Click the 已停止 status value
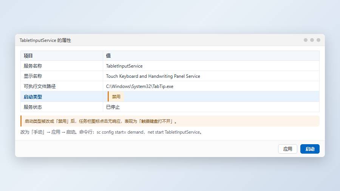340x191 pixels. 113,107
